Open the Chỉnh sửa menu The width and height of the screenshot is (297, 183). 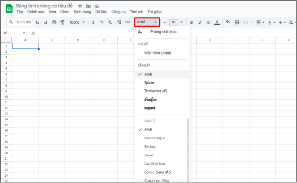click(36, 12)
